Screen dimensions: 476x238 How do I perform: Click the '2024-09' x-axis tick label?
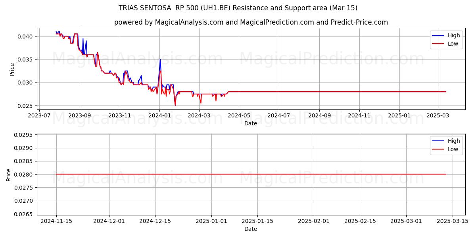319,116
